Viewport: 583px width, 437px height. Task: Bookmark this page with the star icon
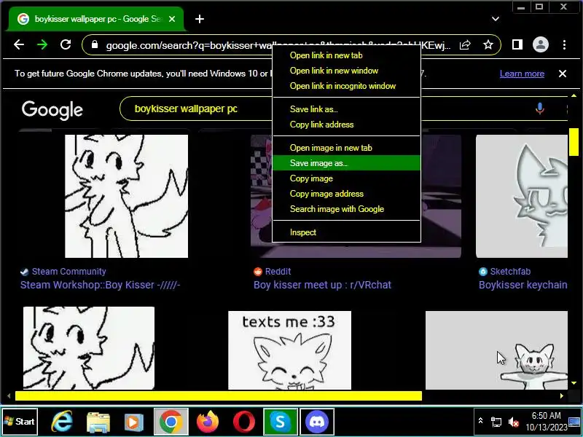tap(488, 45)
